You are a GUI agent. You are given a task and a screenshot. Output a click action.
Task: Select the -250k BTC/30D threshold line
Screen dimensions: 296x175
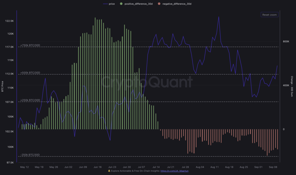click(29, 155)
